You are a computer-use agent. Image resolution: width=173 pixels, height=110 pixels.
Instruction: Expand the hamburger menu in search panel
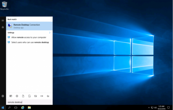click(x=3, y=21)
